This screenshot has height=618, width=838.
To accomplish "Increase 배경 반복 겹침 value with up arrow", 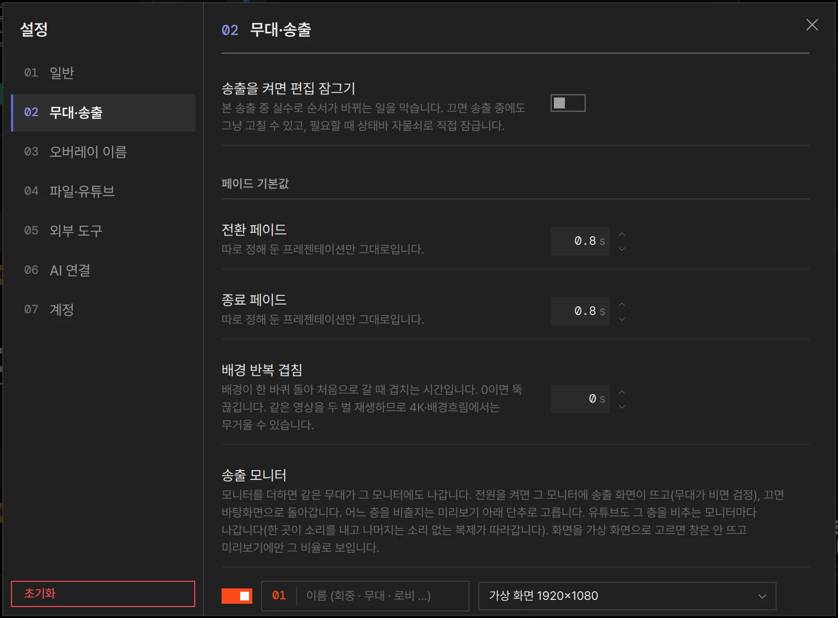I will [x=622, y=392].
